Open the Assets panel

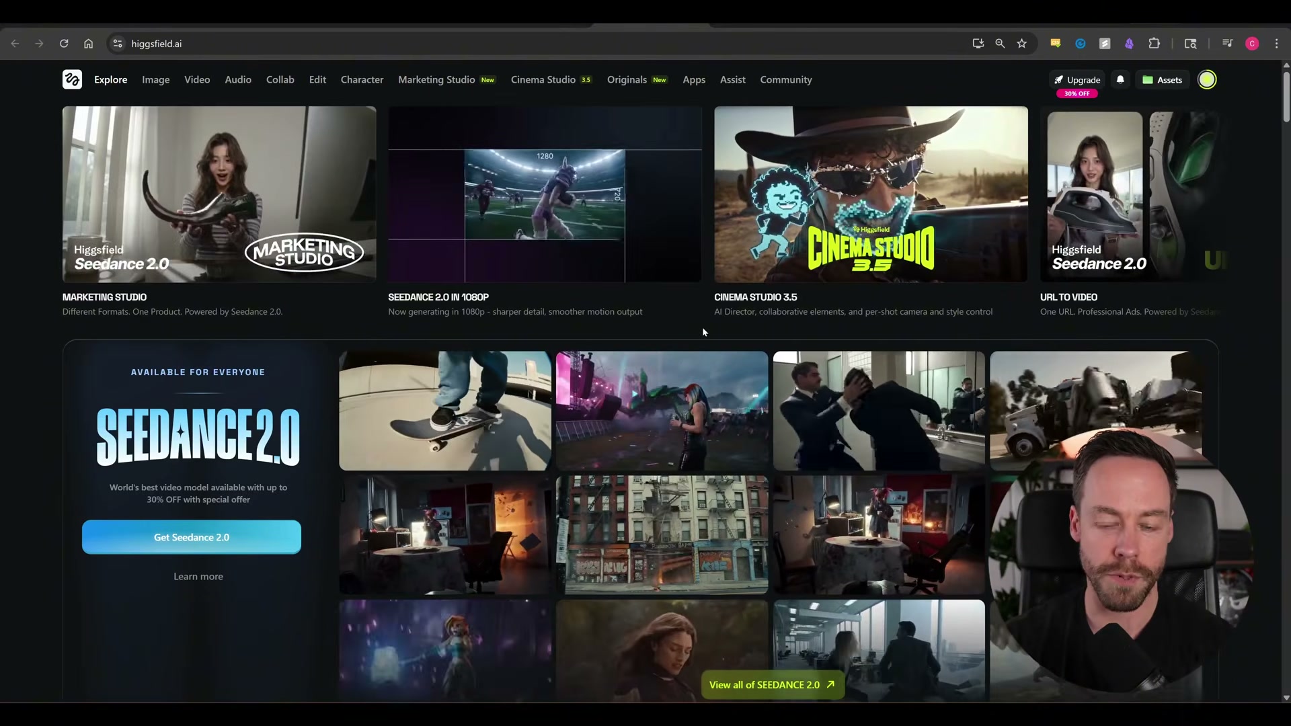[x=1163, y=79]
